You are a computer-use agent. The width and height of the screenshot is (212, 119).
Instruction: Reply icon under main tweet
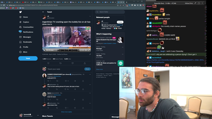(x=48, y=63)
